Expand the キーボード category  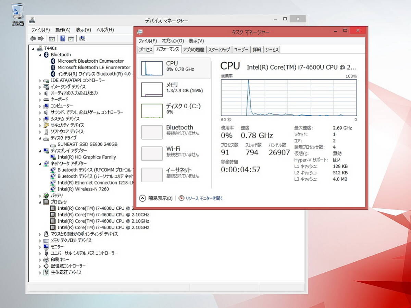(40, 100)
